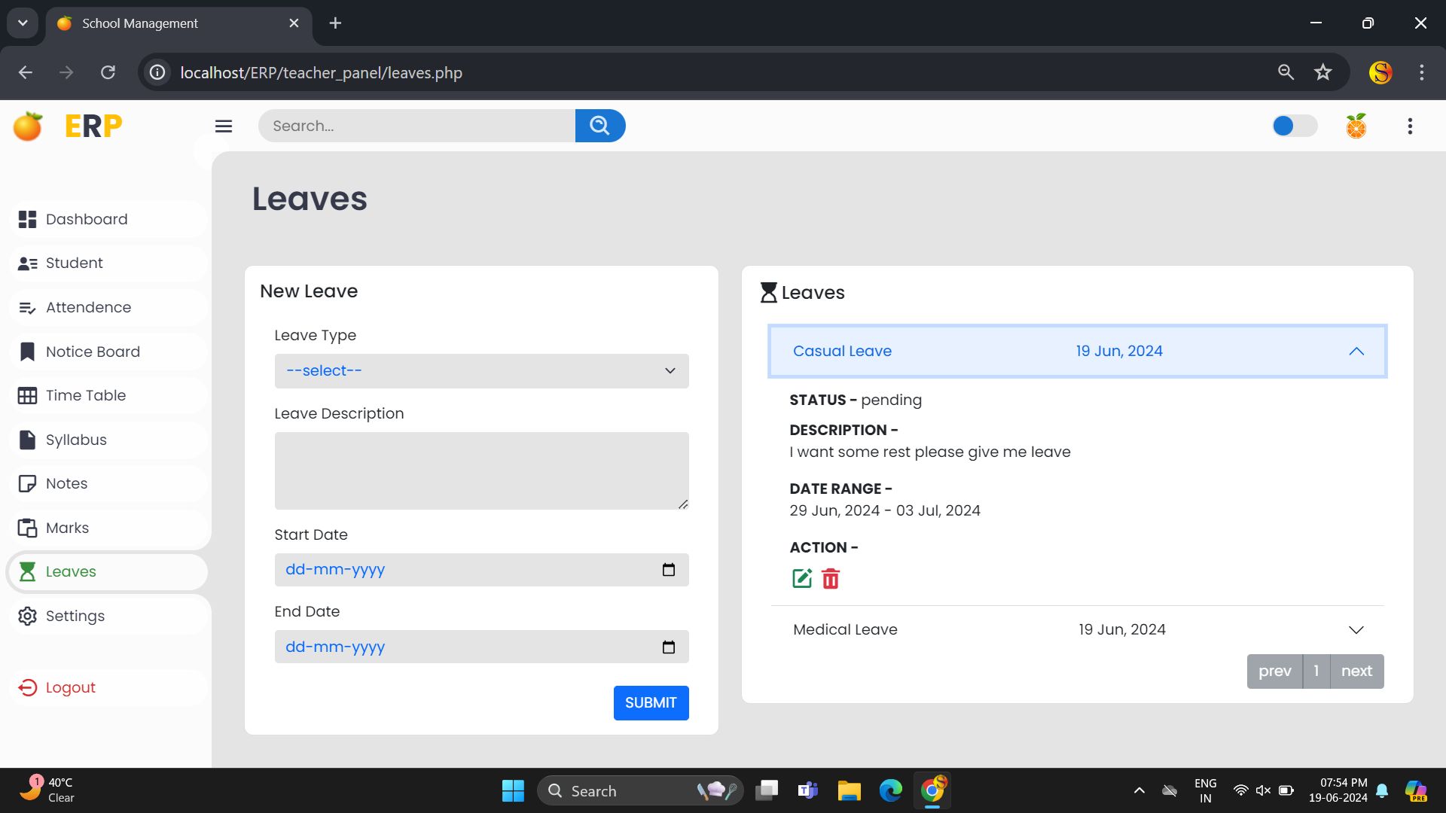Click the hamburger menu icon
1446x813 pixels.
pyautogui.click(x=224, y=126)
